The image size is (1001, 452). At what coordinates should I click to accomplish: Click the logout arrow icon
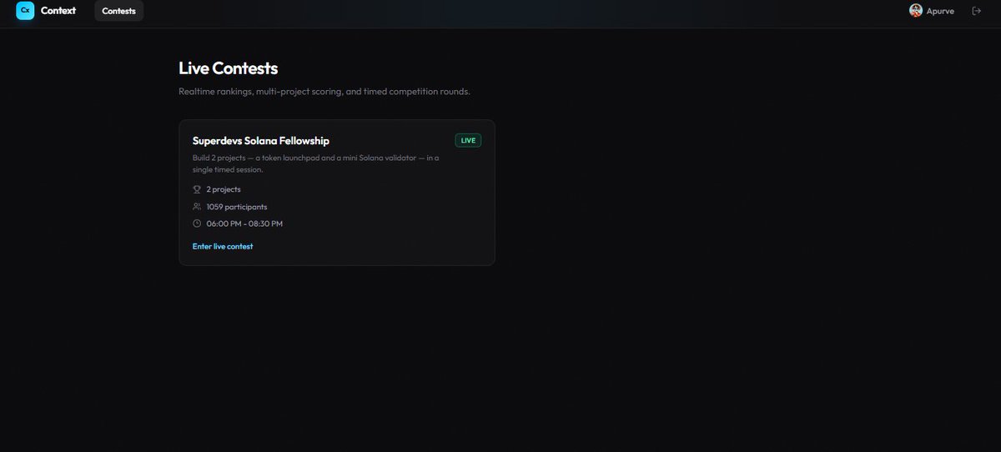(x=977, y=11)
